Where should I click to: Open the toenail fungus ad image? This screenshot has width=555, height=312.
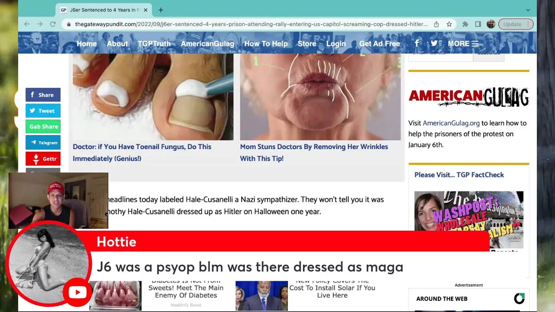pos(153,97)
